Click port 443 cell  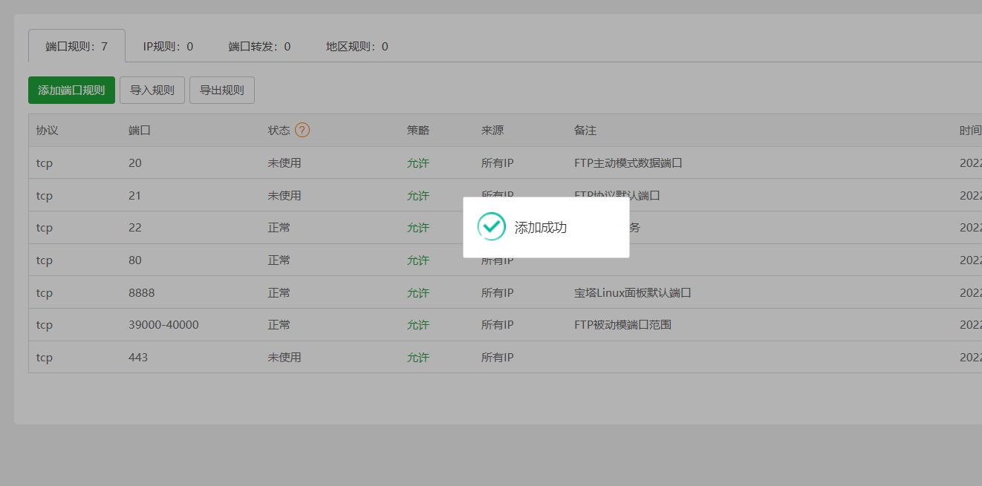point(138,357)
